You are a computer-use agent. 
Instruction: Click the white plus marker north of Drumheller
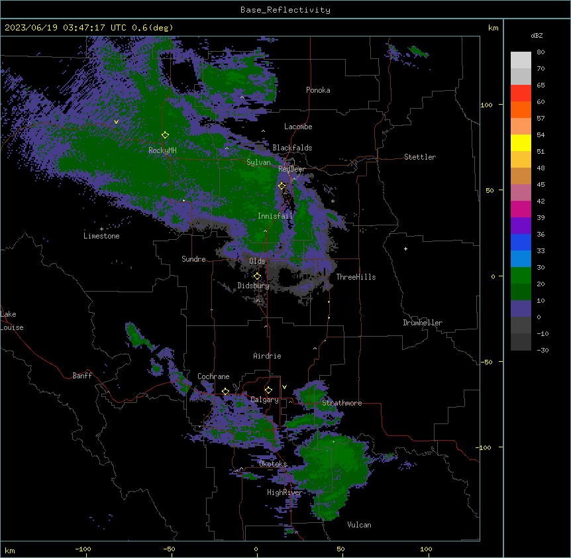click(x=405, y=249)
